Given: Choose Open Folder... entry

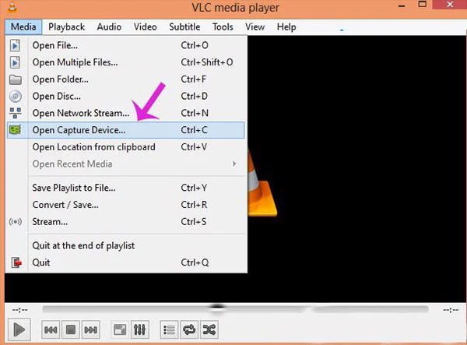Looking at the screenshot, I should pyautogui.click(x=125, y=79).
